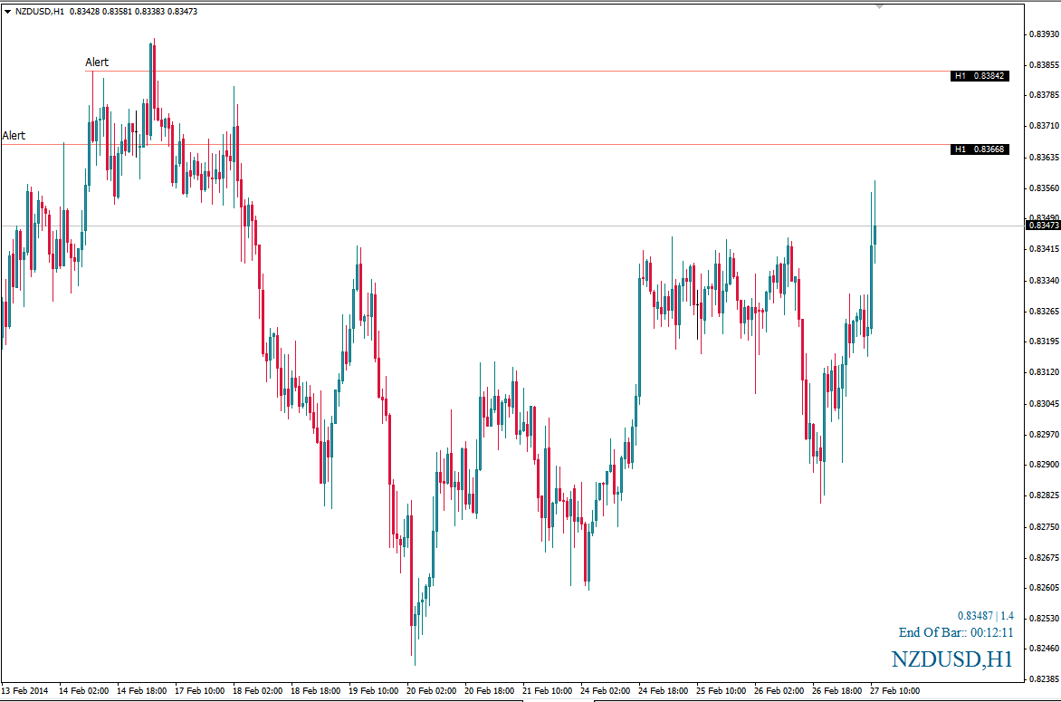The width and height of the screenshot is (1061, 702).
Task: Click the H1 0.83668 price tag
Action: (980, 149)
